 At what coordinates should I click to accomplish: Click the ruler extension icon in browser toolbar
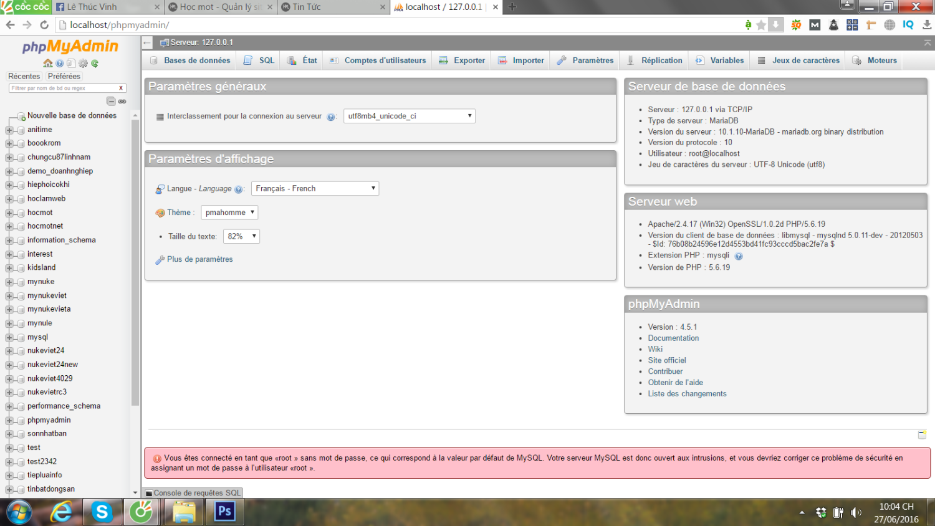click(x=871, y=25)
